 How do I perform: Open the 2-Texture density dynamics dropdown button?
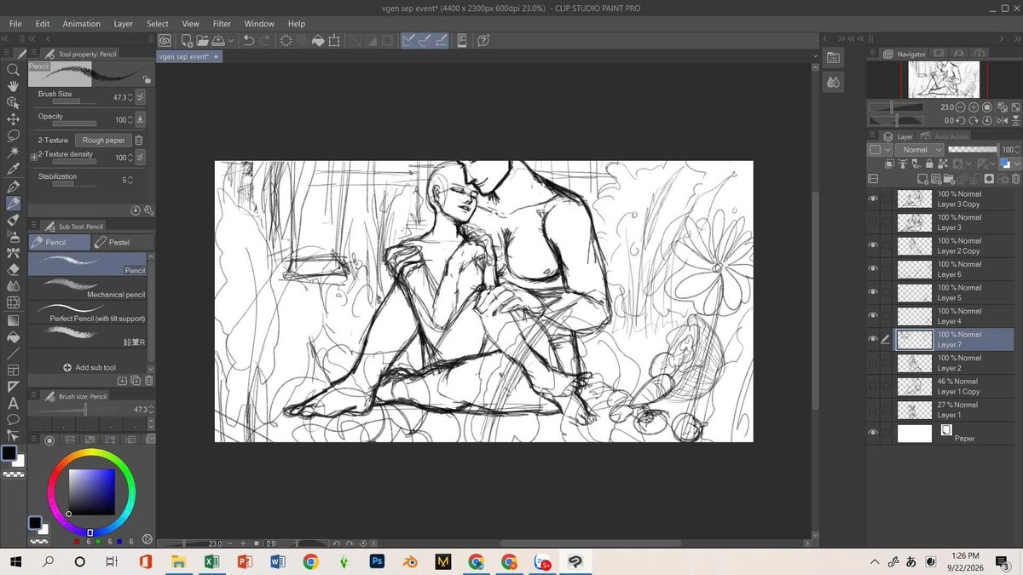click(x=140, y=158)
